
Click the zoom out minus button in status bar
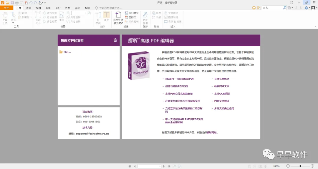288,166
